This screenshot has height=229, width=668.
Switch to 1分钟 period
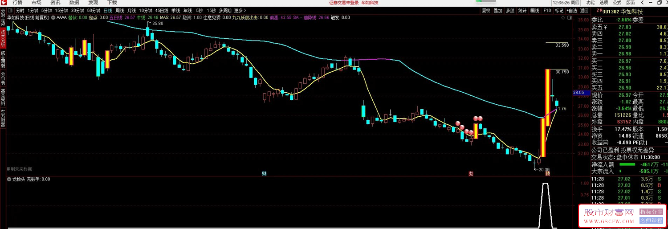point(33,10)
